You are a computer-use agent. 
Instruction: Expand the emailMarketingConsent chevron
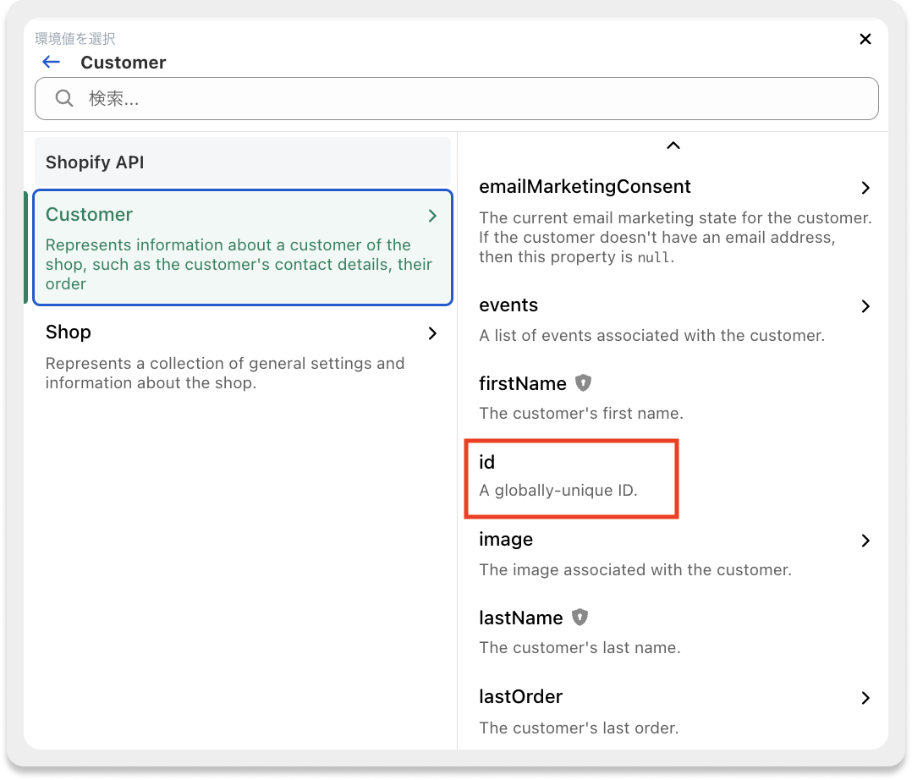[x=865, y=187]
